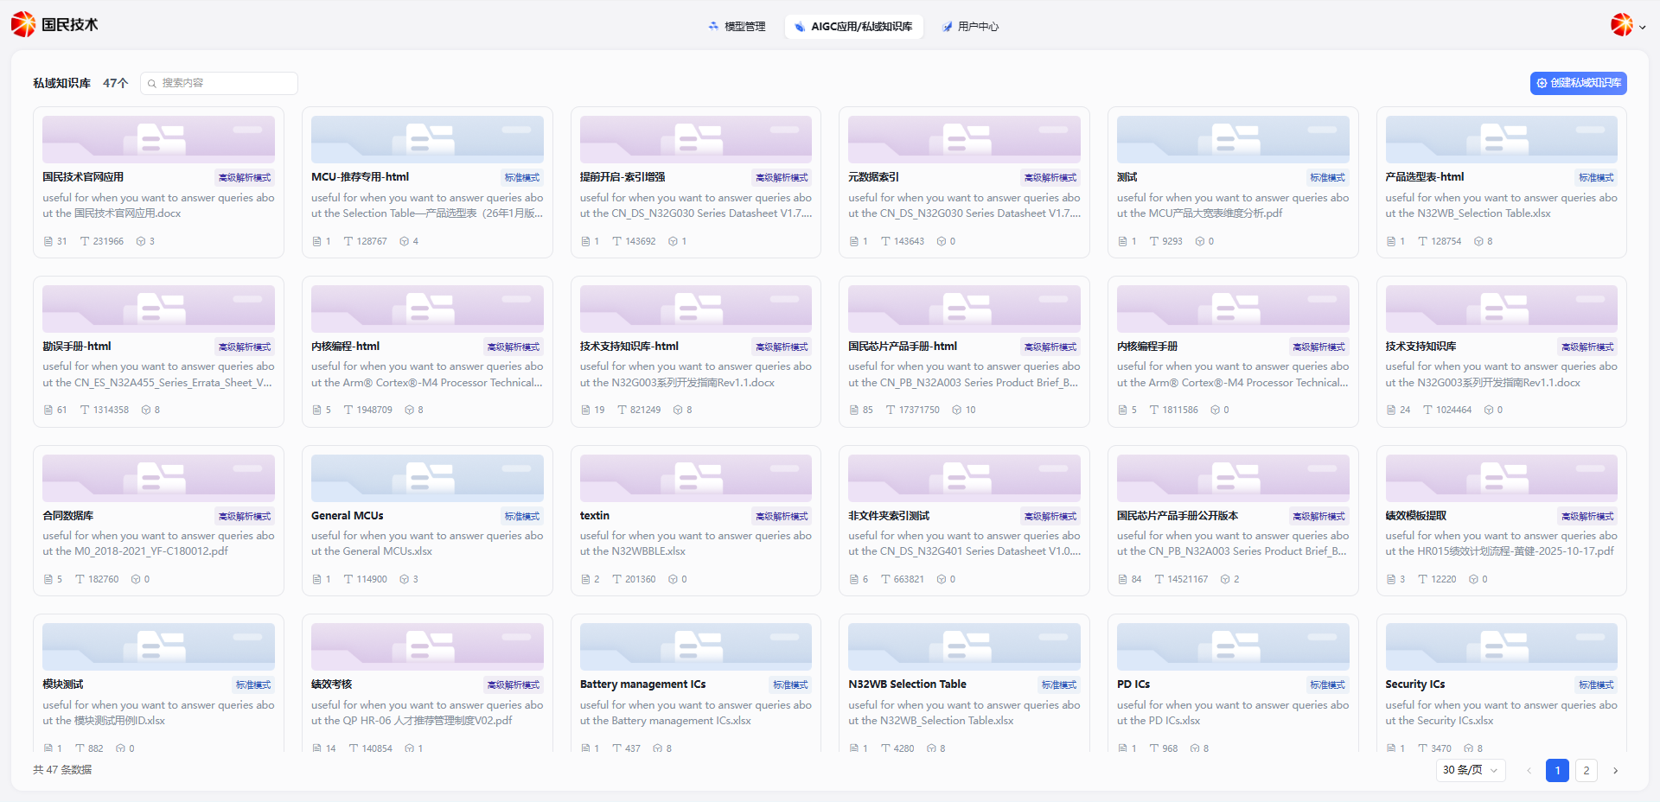Click character count icon on 技术支持知识库-html card

pos(622,410)
